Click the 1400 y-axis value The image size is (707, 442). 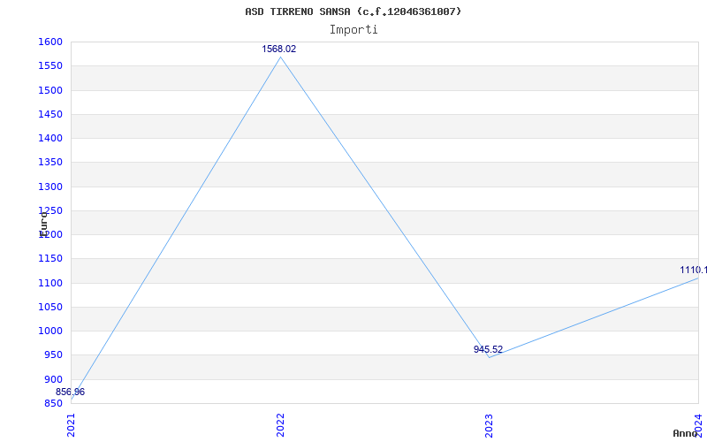coord(50,138)
